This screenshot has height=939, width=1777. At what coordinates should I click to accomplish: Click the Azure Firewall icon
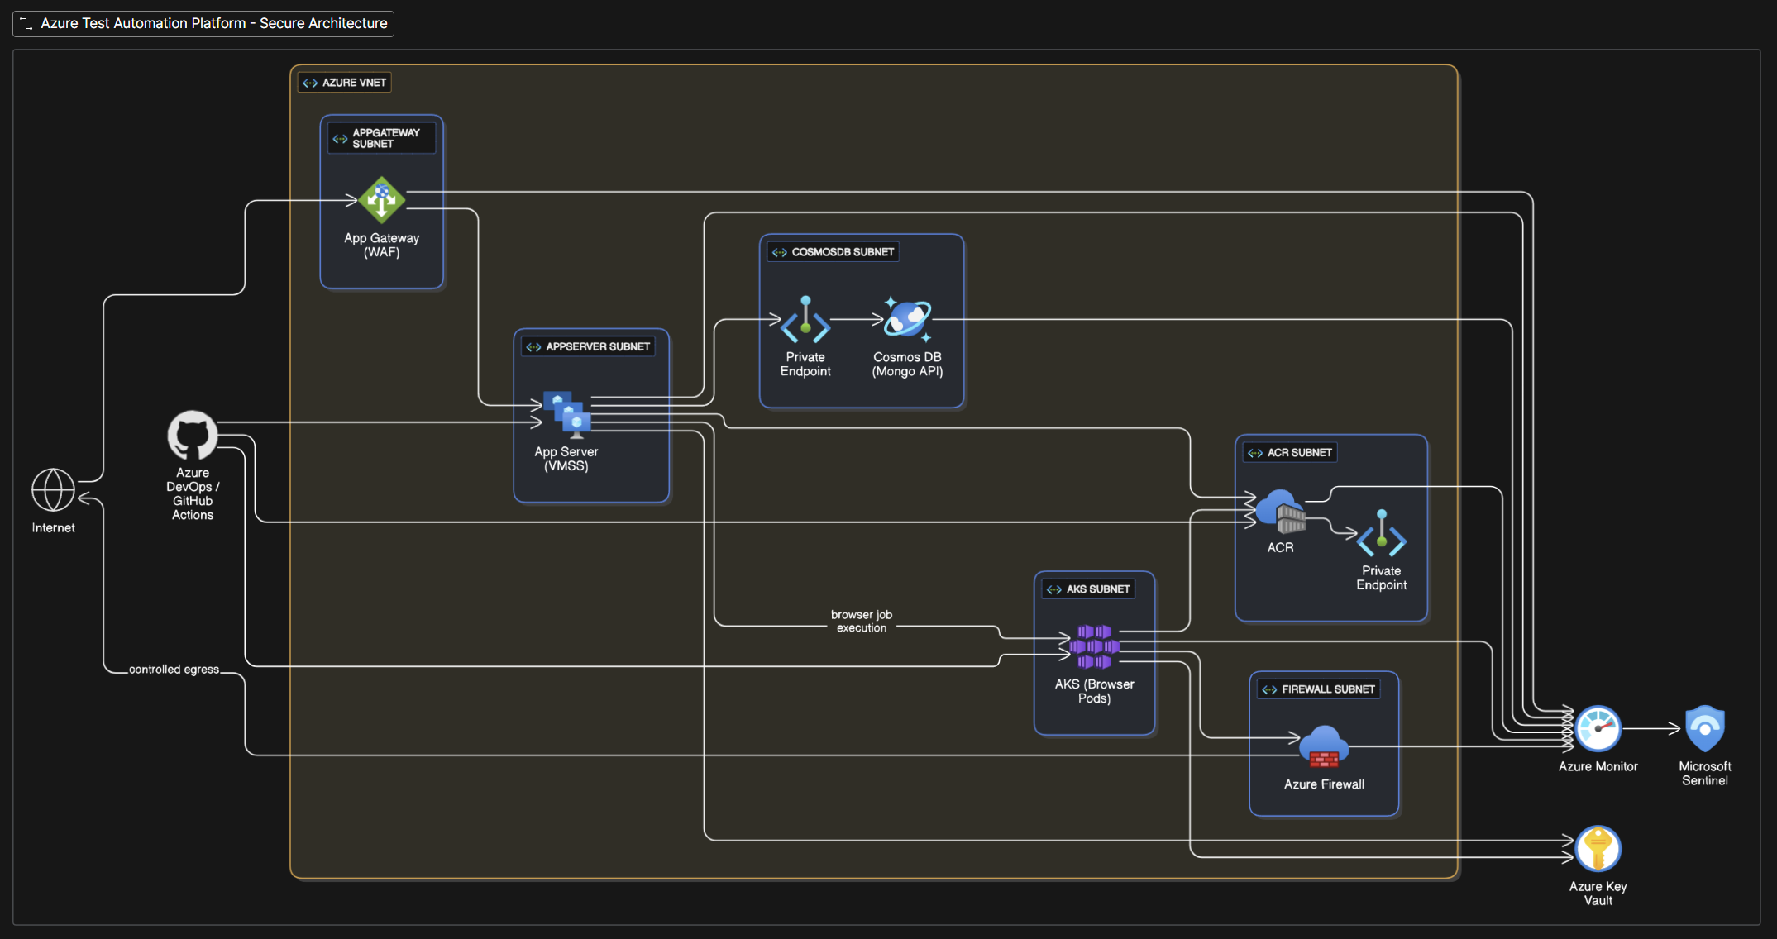pyautogui.click(x=1324, y=747)
